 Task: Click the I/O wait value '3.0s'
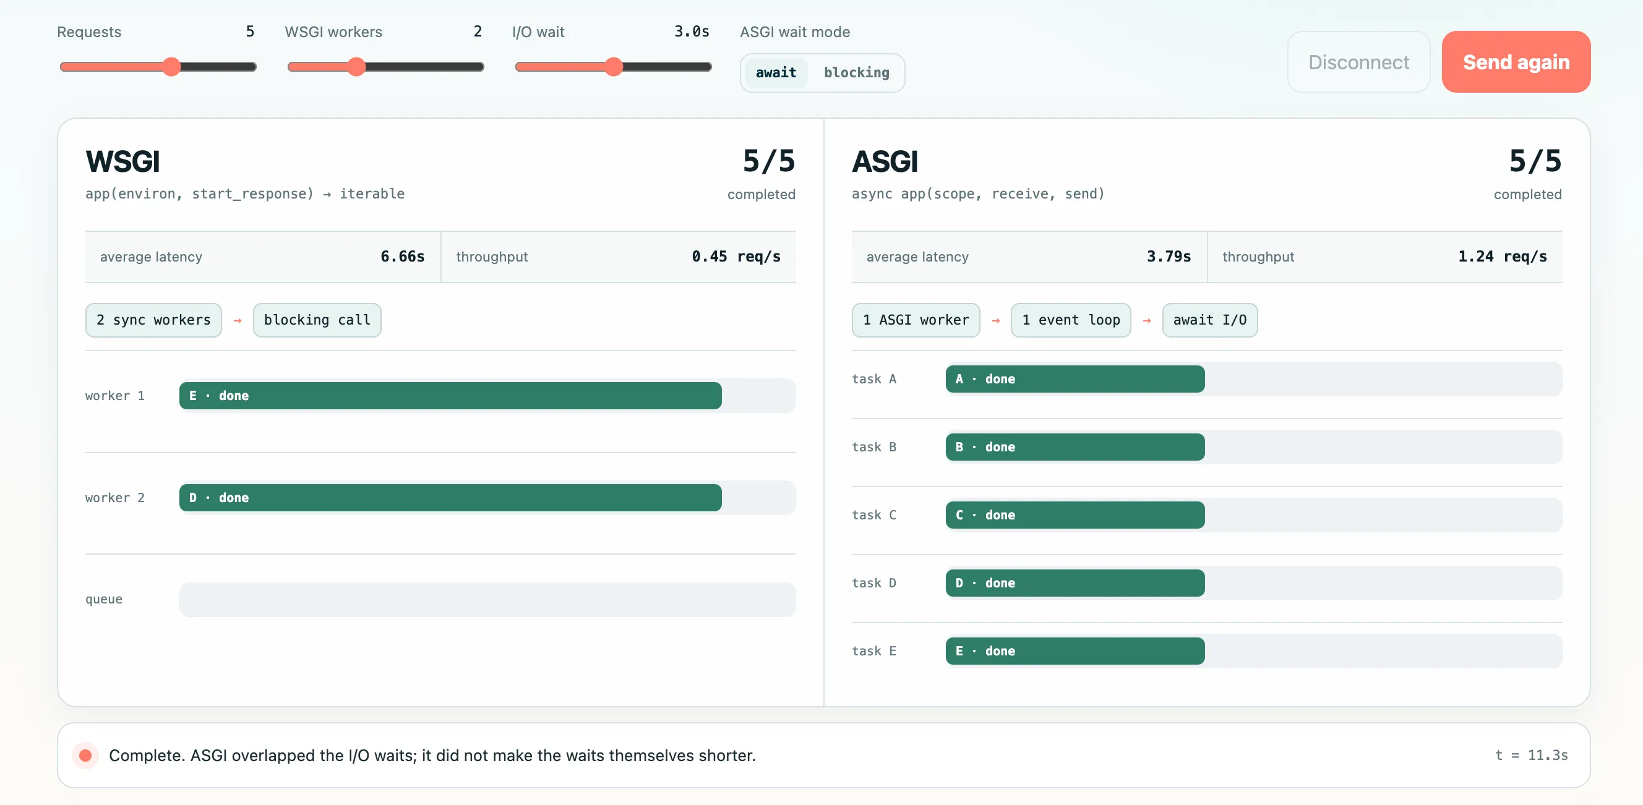click(692, 32)
